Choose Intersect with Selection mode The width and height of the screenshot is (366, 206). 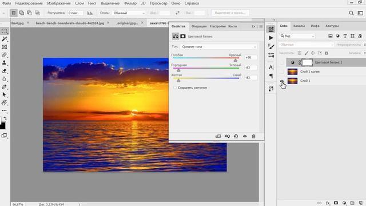(37, 13)
